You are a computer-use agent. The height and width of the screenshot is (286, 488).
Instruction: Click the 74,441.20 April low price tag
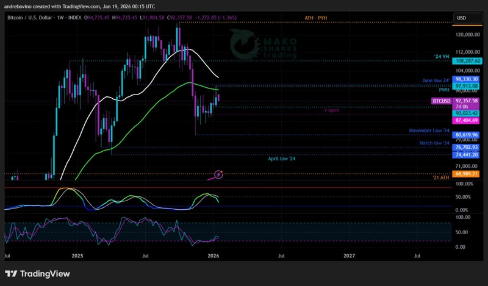point(467,155)
